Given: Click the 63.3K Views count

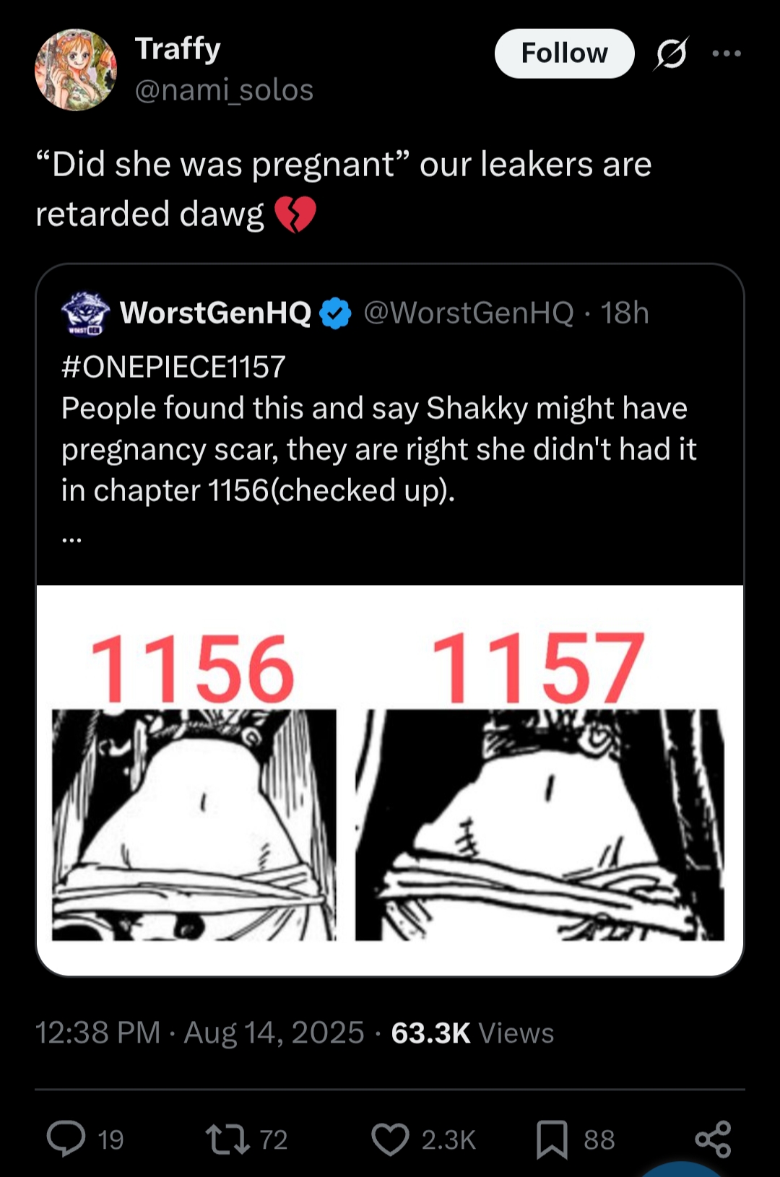Looking at the screenshot, I should (472, 1033).
